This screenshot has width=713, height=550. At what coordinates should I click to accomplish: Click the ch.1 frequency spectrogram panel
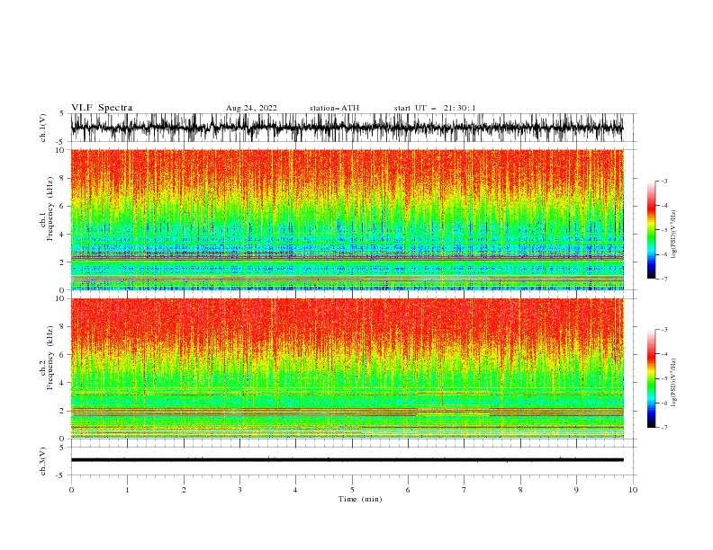click(347, 219)
